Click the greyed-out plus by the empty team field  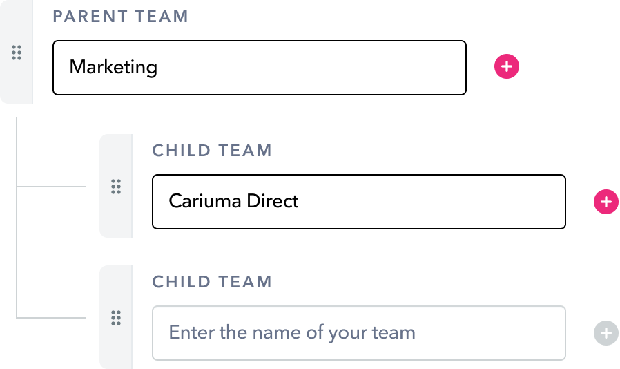coord(606,333)
